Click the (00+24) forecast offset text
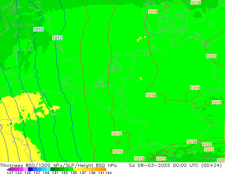The image size is (225, 174). point(212,165)
